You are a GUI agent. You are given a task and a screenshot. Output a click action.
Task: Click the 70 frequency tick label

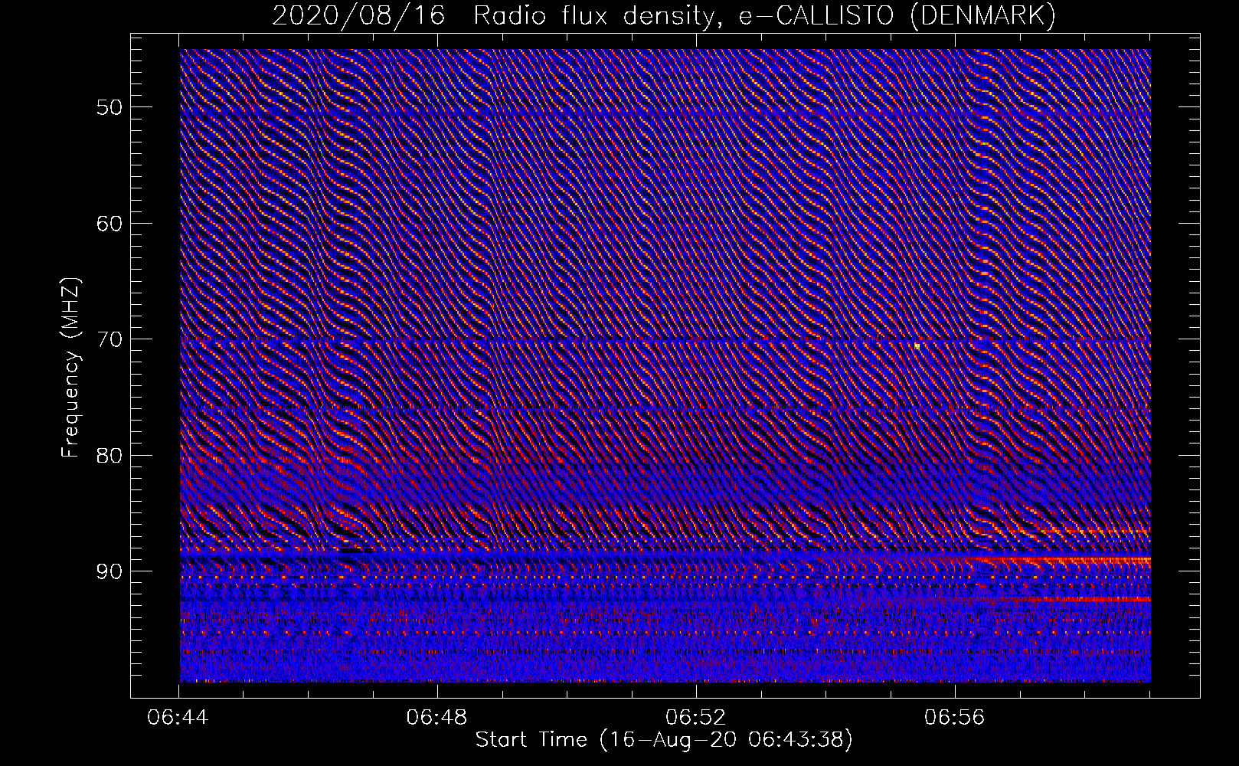(x=109, y=339)
